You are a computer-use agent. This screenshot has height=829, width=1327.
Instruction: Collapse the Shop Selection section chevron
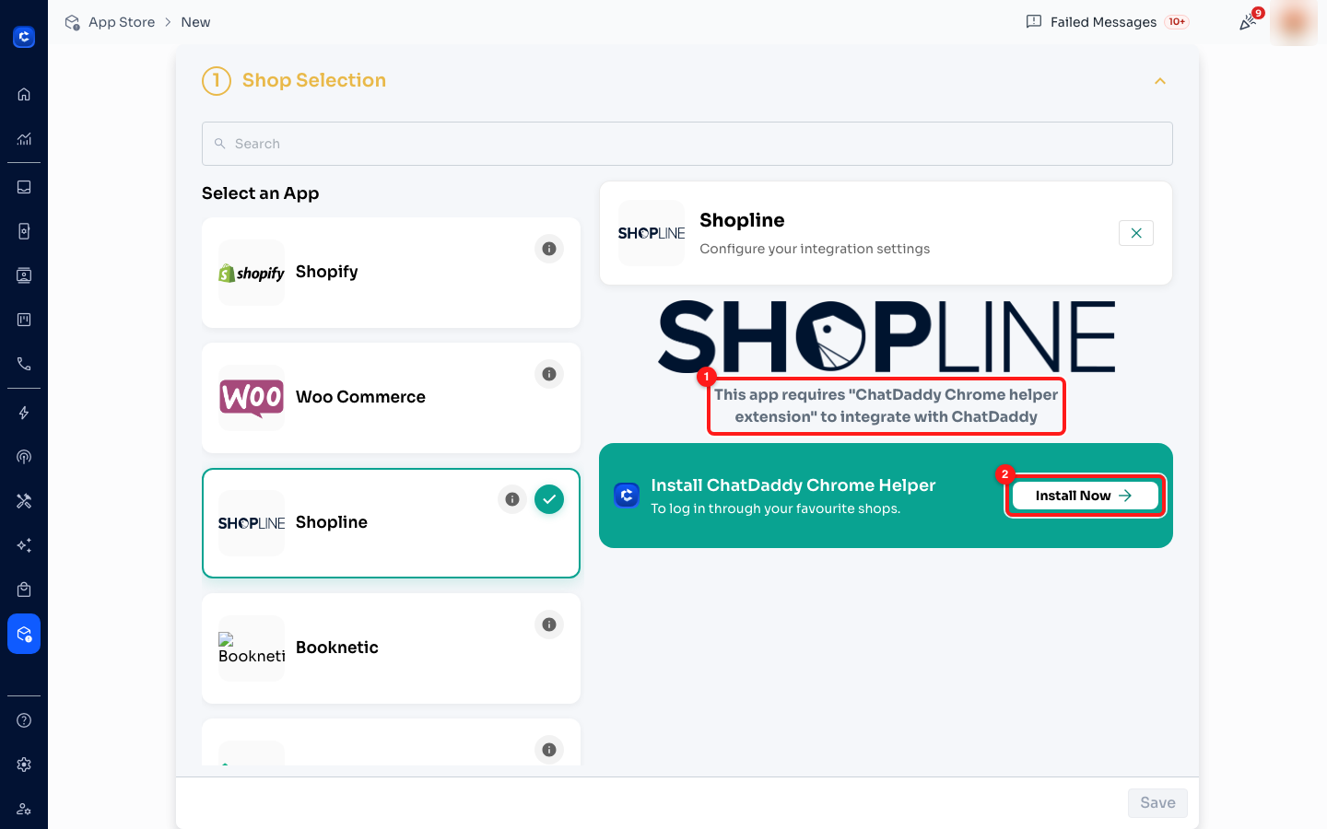pyautogui.click(x=1160, y=81)
